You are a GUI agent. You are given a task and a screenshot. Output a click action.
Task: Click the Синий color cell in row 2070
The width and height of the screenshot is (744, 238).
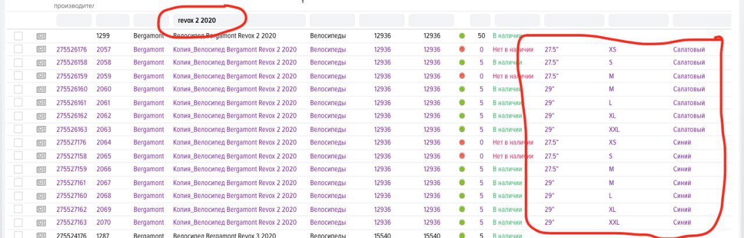pyautogui.click(x=682, y=223)
